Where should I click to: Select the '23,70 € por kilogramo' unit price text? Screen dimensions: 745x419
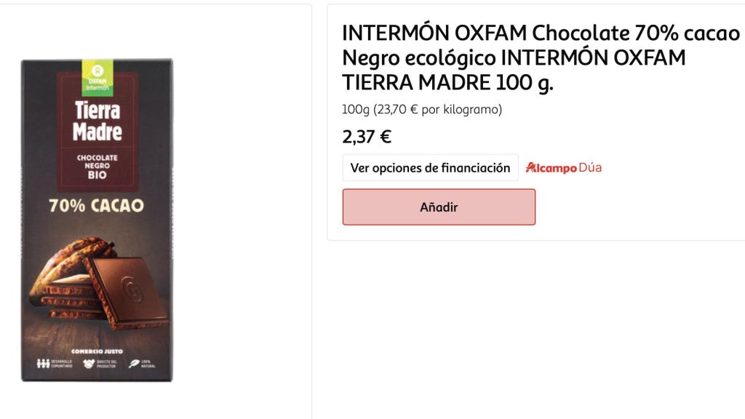coord(421,111)
